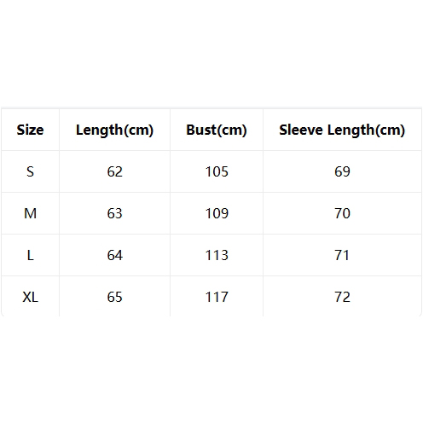423x423 pixels.
Task: Select length value 63 for size M
Action: point(114,213)
